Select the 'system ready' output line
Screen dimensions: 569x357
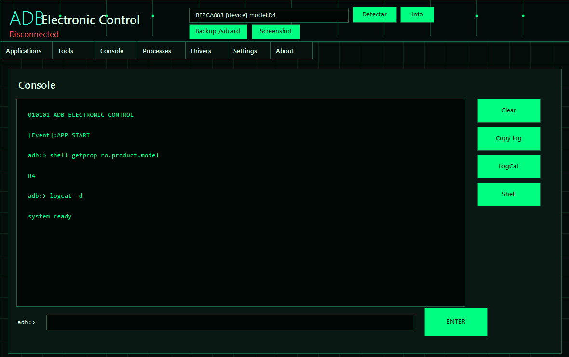[x=50, y=217]
